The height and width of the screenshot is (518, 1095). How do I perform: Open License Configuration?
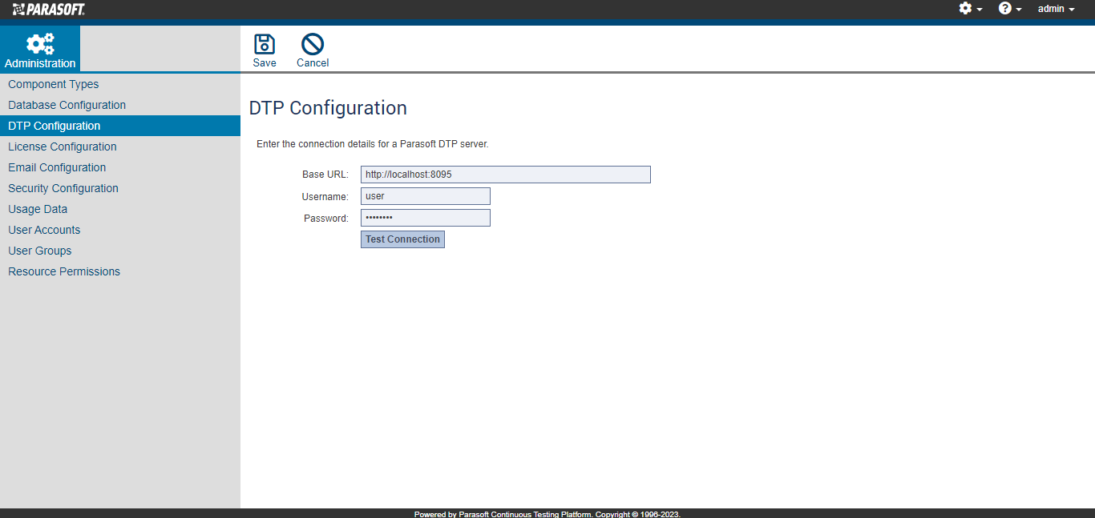(120, 147)
